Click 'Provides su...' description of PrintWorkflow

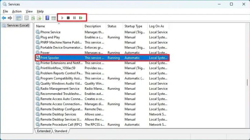[x=94, y=68]
